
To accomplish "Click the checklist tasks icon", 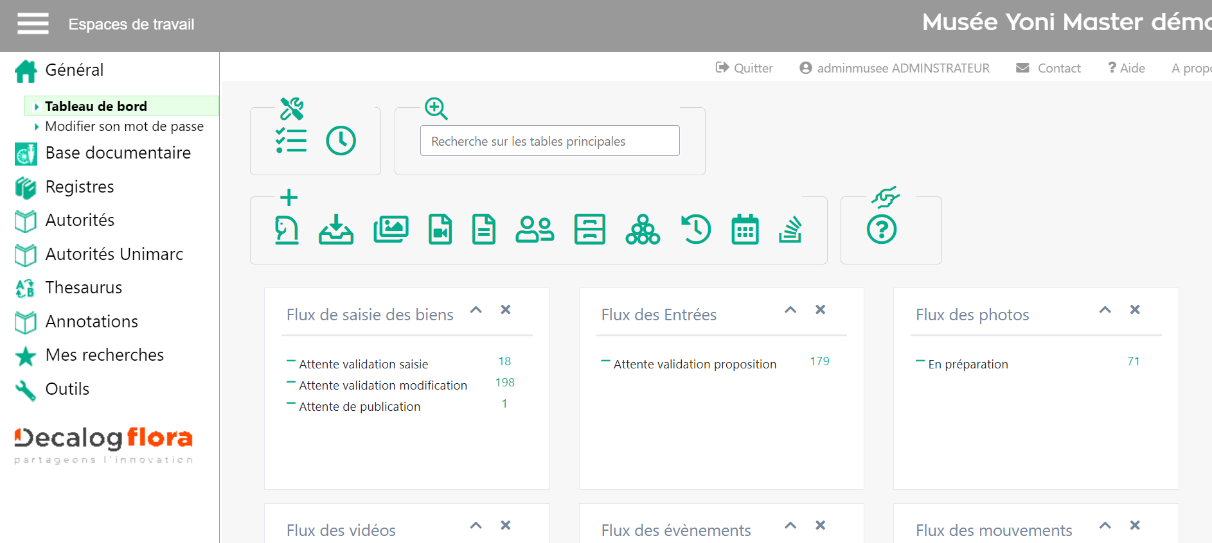I will pyautogui.click(x=291, y=141).
